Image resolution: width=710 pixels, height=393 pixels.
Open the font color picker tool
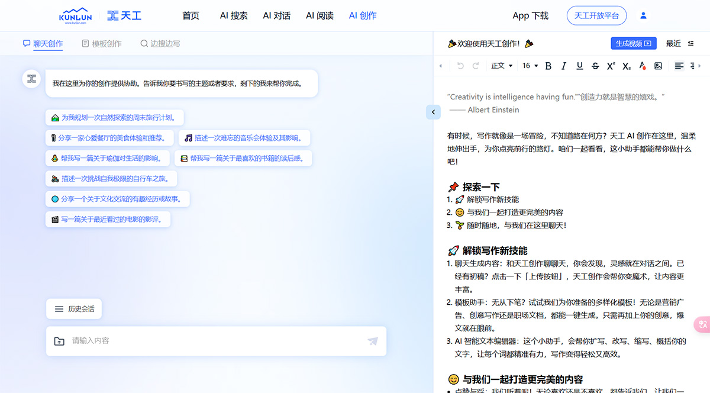pos(643,66)
